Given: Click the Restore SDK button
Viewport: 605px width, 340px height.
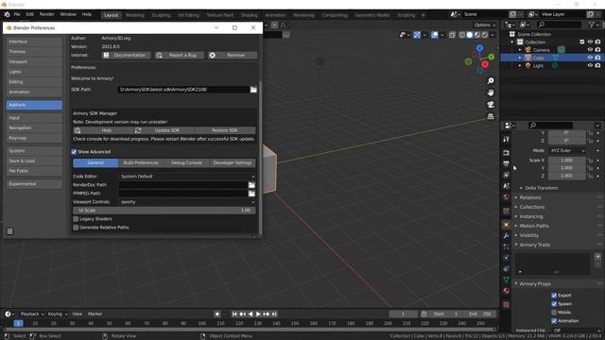Looking at the screenshot, I should tap(225, 130).
